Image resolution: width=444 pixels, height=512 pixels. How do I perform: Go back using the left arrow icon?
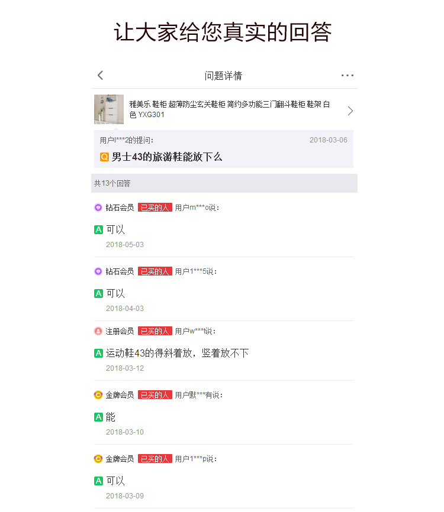pos(101,76)
